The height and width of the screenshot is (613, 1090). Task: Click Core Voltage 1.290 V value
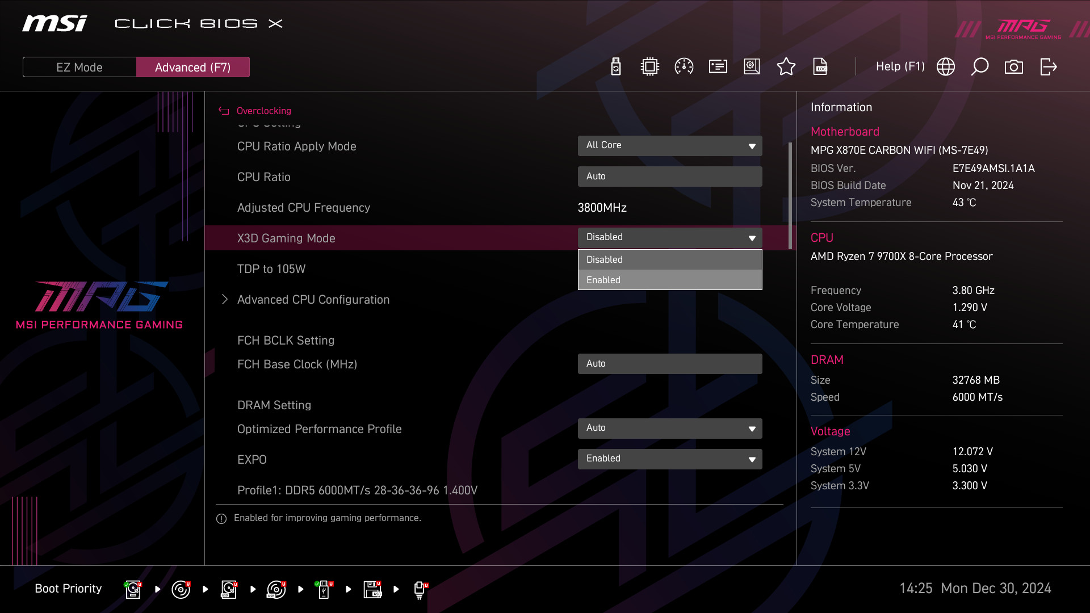[x=970, y=308]
